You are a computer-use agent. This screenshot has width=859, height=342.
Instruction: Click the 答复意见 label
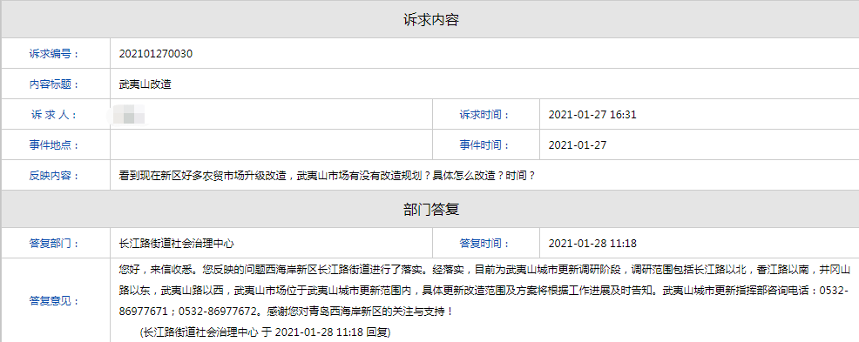[54, 301]
